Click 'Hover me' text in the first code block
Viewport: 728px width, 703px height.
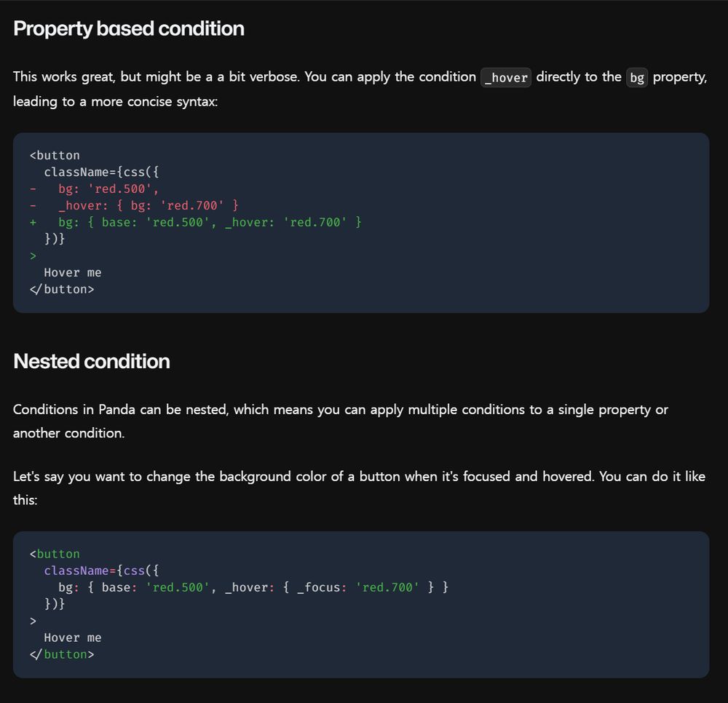click(x=72, y=272)
